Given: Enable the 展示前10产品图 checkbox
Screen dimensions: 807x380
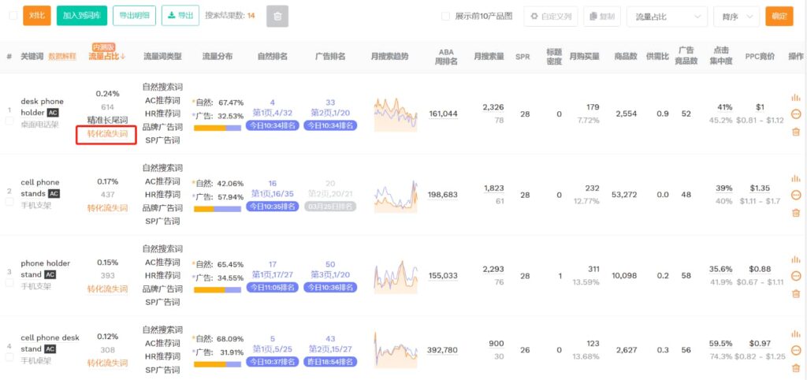Looking at the screenshot, I should click(446, 17).
